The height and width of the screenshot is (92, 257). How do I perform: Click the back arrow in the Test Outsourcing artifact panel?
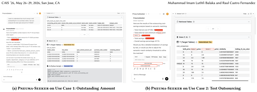[x=174, y=14]
